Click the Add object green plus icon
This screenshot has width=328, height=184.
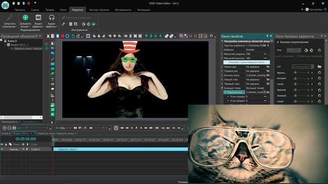25,17
